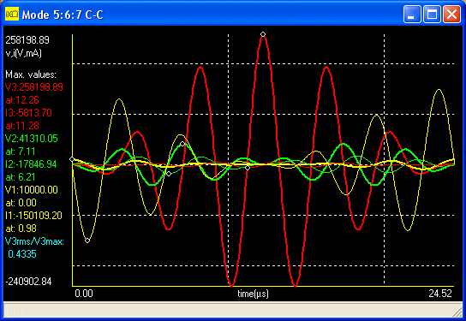Click the V3 peak marker diamond at top
This screenshot has height=321, width=466.
(x=263, y=34)
